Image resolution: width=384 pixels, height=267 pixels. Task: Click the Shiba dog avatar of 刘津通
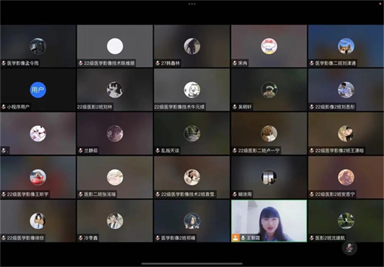coord(346,46)
